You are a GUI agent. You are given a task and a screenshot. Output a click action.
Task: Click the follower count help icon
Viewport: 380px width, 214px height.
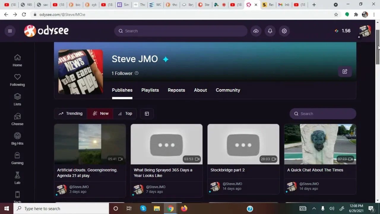tap(137, 73)
